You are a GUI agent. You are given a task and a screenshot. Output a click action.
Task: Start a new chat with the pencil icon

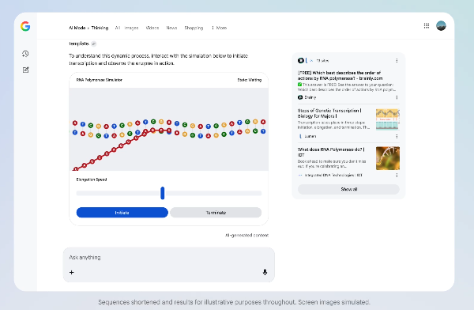pyautogui.click(x=26, y=70)
